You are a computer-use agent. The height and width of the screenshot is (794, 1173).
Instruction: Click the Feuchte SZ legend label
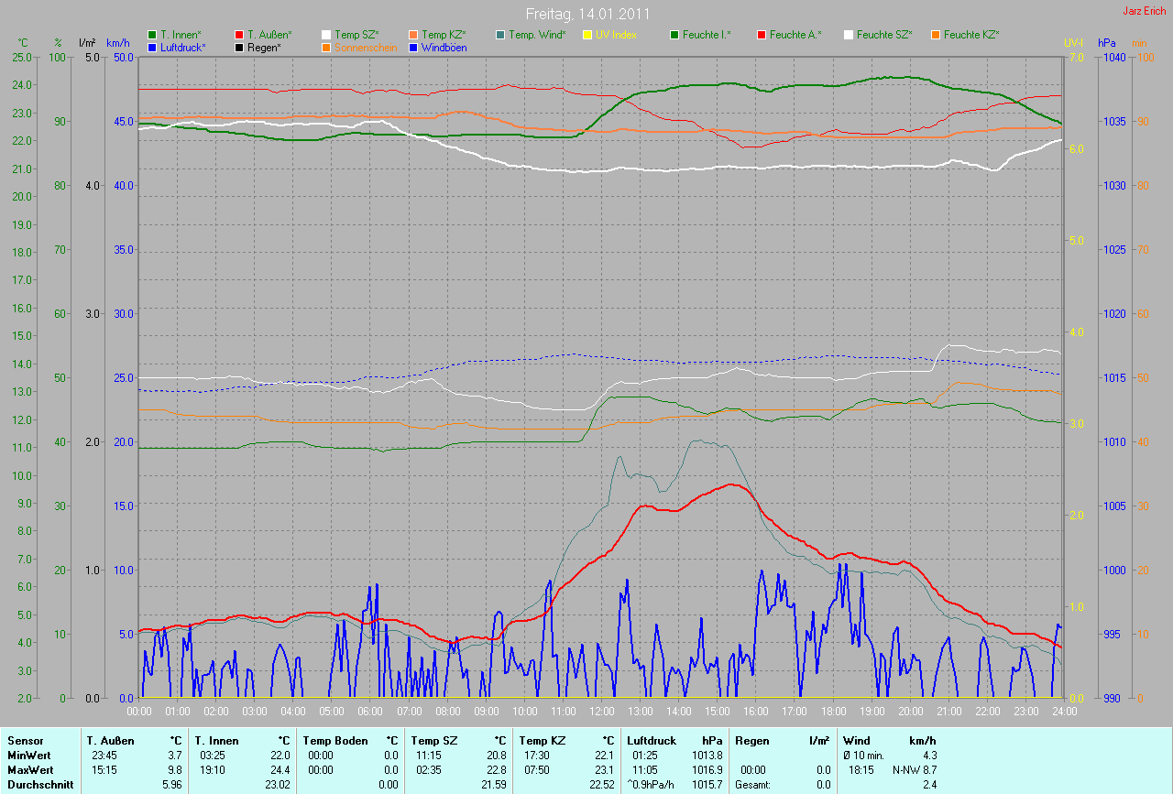pyautogui.click(x=884, y=35)
